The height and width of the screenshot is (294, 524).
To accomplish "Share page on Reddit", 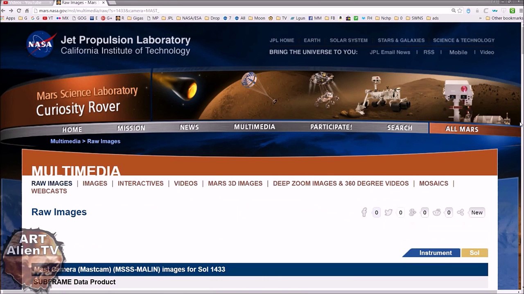I will 437,212.
